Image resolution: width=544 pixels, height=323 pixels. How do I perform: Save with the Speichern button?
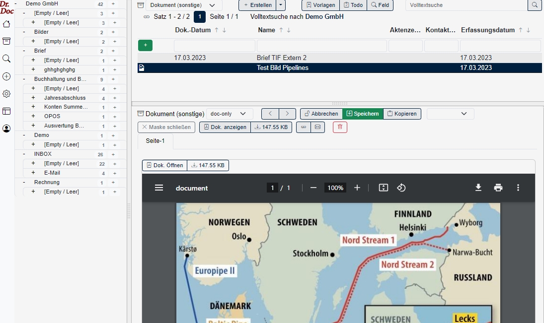363,114
